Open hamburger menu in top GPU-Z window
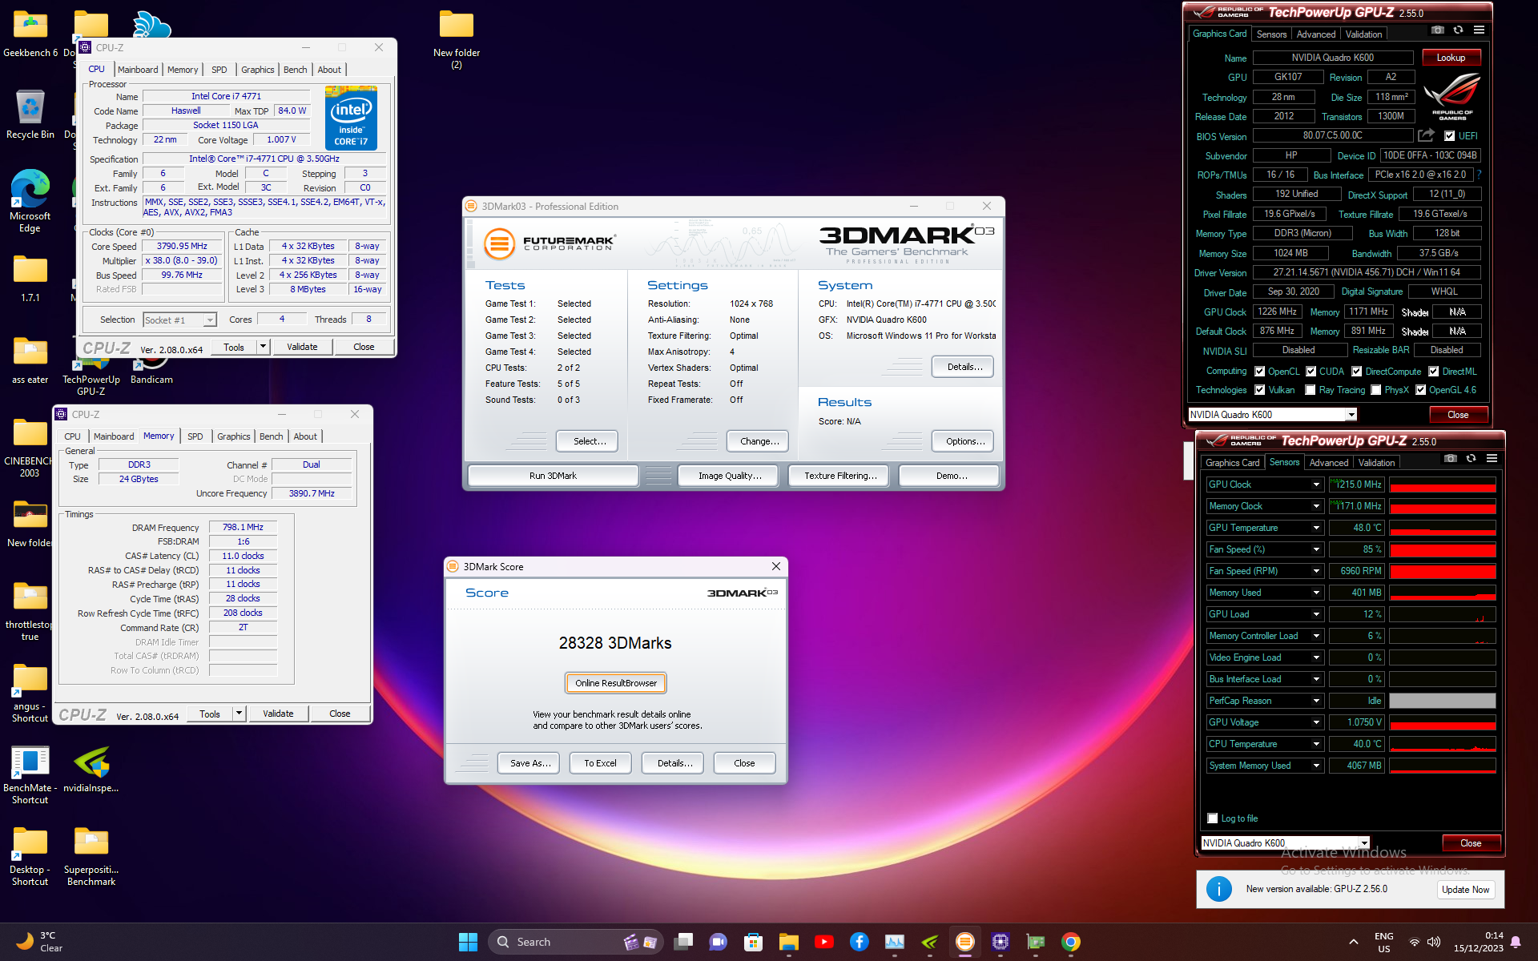The height and width of the screenshot is (961, 1538). [1479, 30]
